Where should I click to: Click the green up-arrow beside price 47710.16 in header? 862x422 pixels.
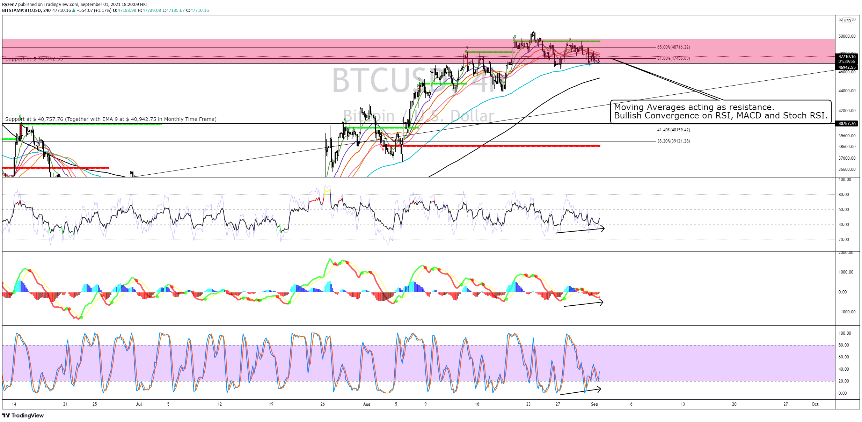click(74, 10)
